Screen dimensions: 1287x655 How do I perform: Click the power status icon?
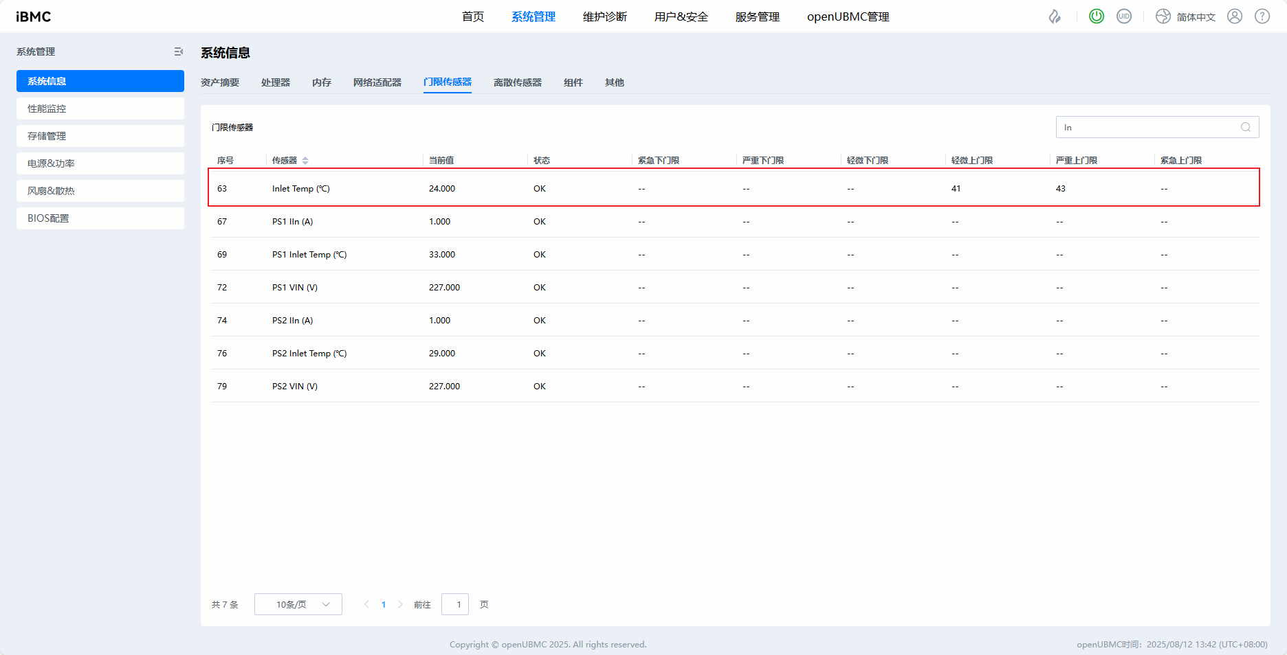(1097, 16)
